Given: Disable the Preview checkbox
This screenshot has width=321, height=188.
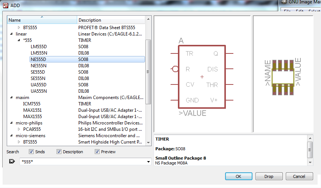Looking at the screenshot, I should click(97, 152).
